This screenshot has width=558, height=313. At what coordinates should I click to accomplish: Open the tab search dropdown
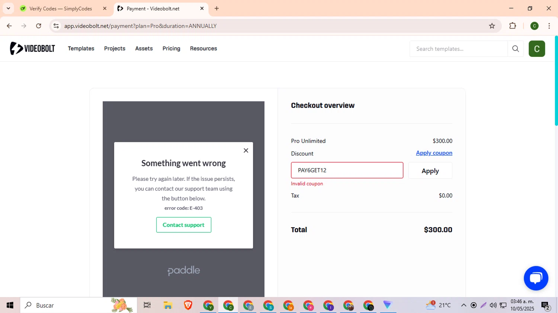click(8, 9)
